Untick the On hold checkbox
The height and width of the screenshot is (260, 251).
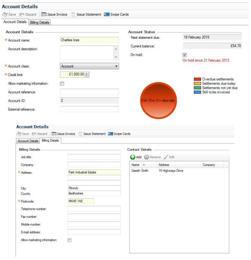tap(184, 55)
